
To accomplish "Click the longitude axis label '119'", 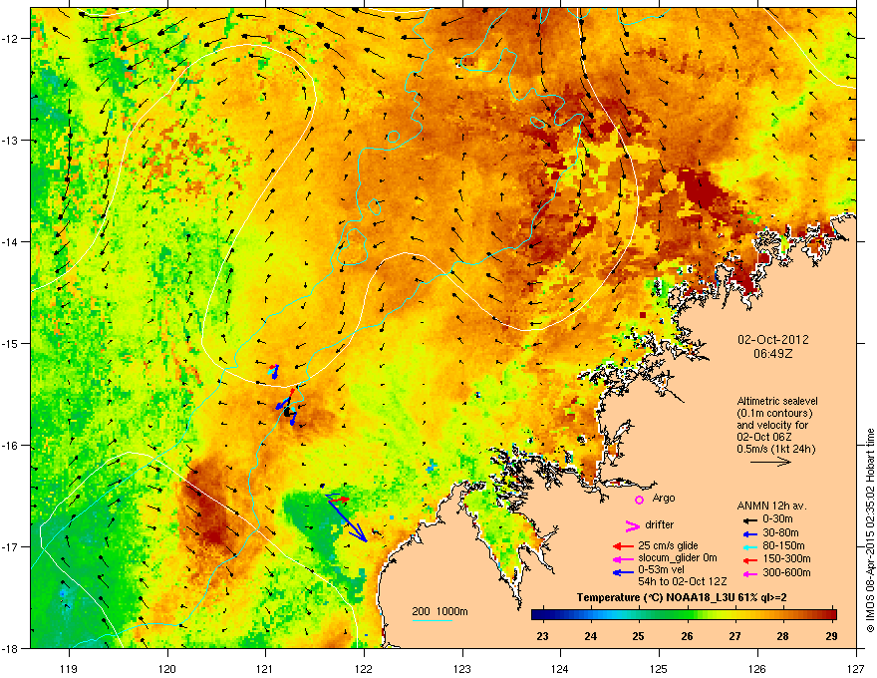I will (x=69, y=668).
